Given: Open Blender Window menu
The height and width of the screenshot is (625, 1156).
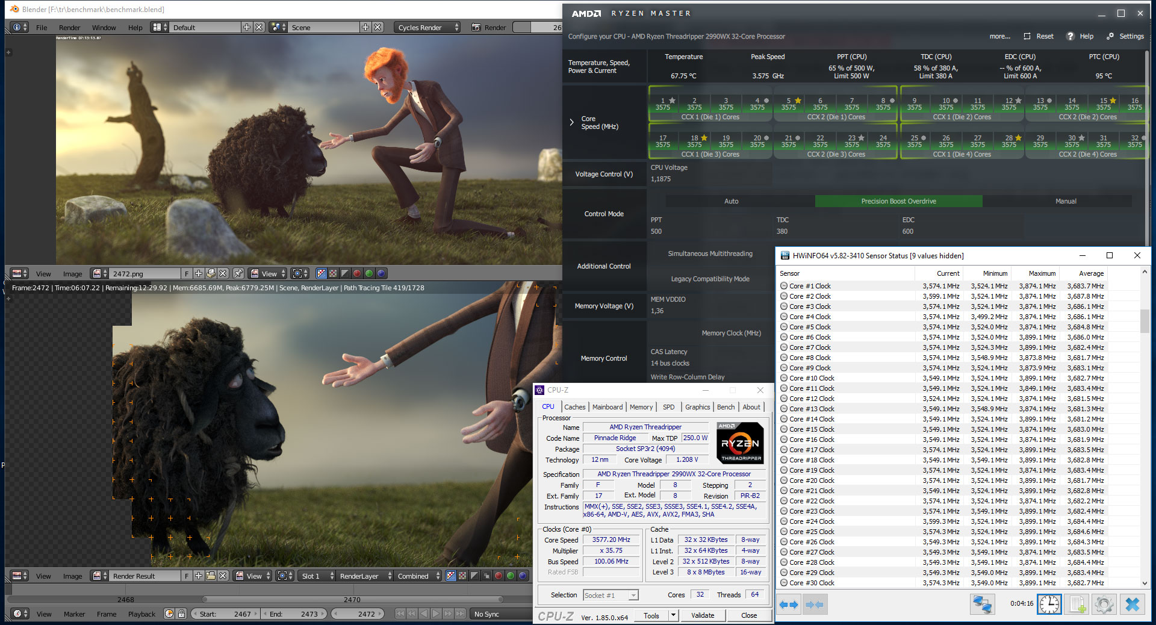Looking at the screenshot, I should pyautogui.click(x=104, y=27).
